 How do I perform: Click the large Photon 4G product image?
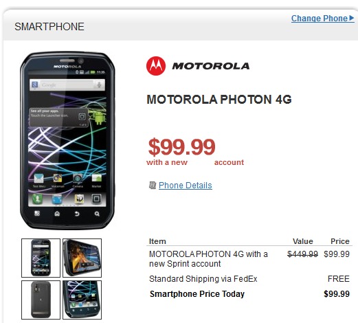pyautogui.click(x=67, y=140)
